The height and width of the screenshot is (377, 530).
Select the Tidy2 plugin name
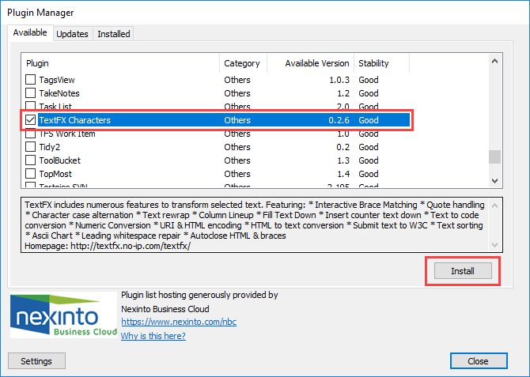point(49,147)
